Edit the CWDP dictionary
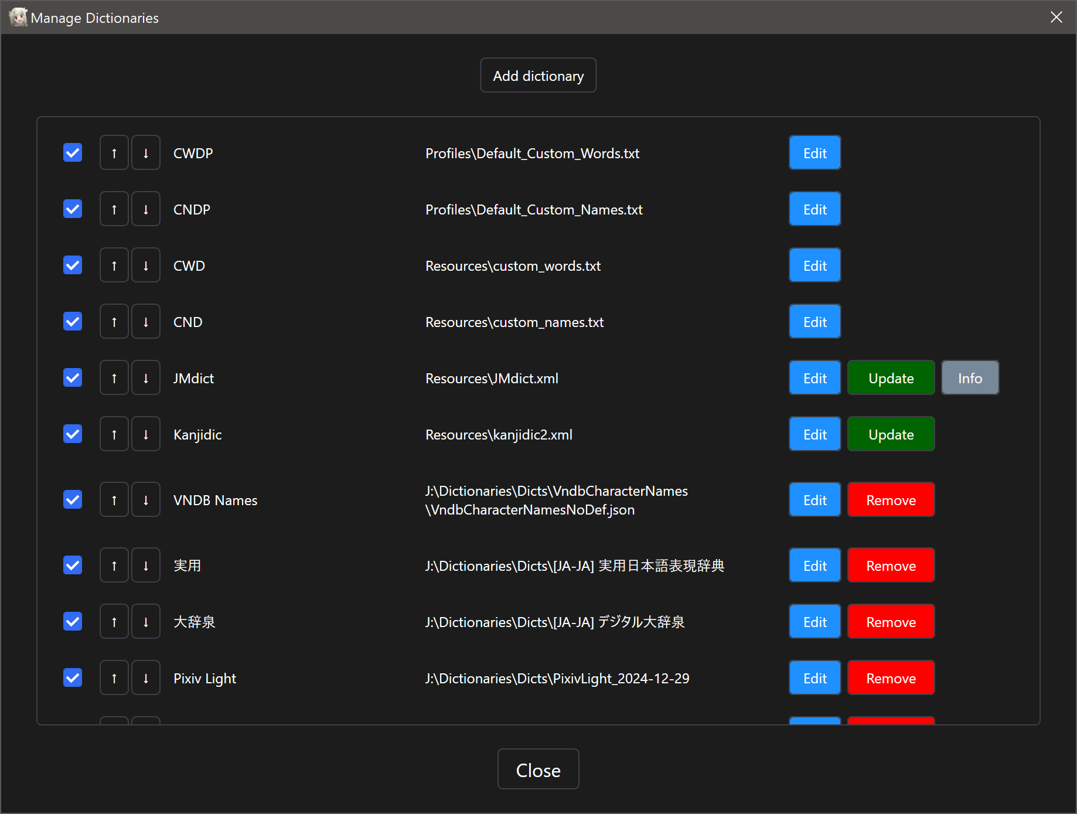Screen dimensions: 1077x814 pyautogui.click(x=815, y=153)
